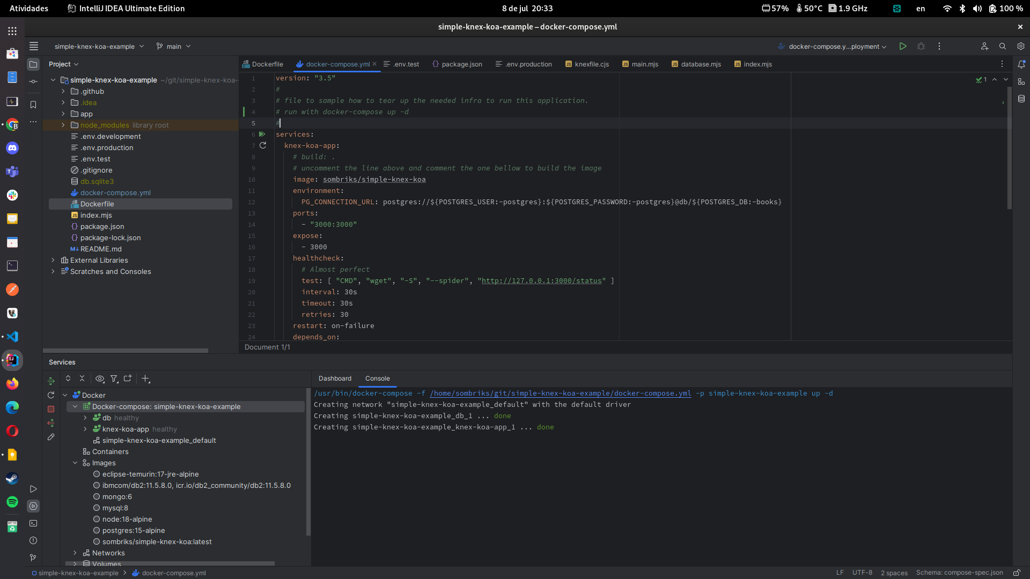Open Debug using the bug icon in toolbar
The width and height of the screenshot is (1030, 579).
point(921,46)
